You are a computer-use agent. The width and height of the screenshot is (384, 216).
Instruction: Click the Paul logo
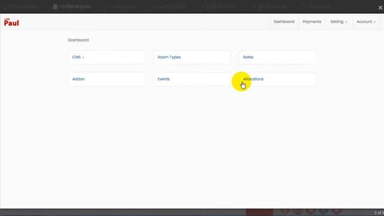11,22
